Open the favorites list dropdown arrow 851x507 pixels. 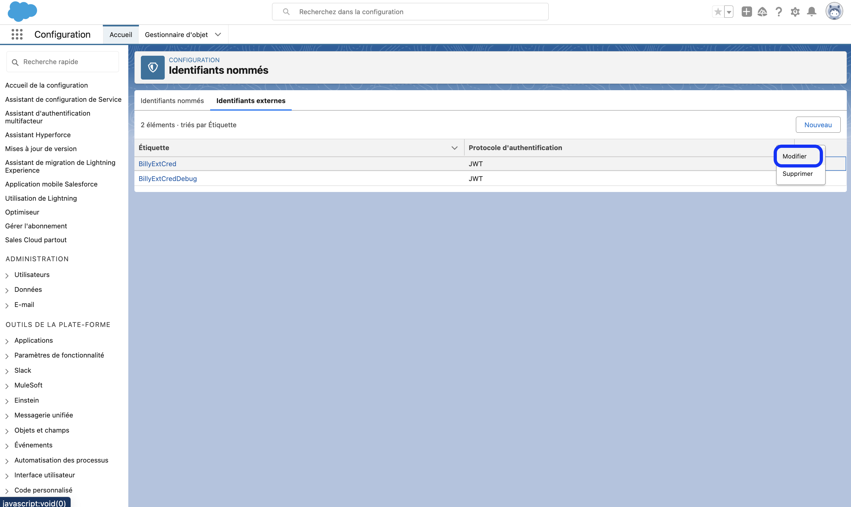point(729,12)
